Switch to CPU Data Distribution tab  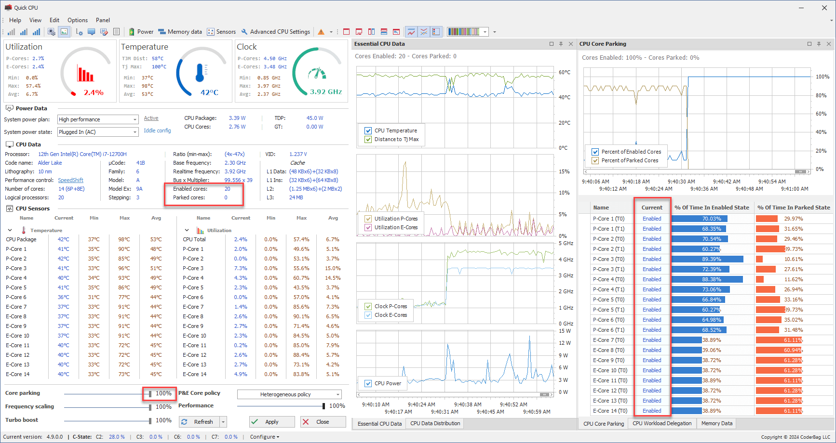(435, 424)
